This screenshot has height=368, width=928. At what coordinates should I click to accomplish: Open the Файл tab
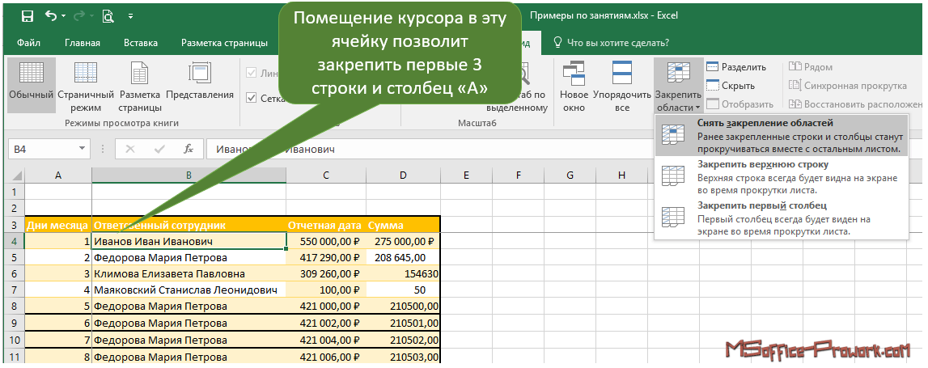click(28, 43)
